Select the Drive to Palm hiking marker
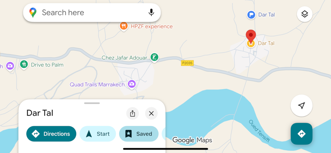Image resolution: width=331 pixels, height=153 pixels. click(x=24, y=64)
